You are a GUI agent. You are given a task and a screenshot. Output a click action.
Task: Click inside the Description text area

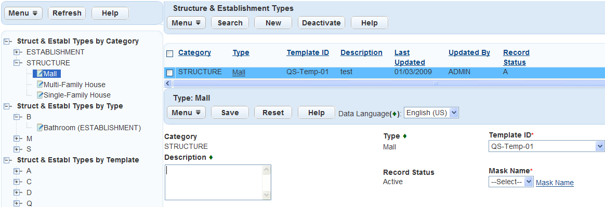[x=214, y=182]
